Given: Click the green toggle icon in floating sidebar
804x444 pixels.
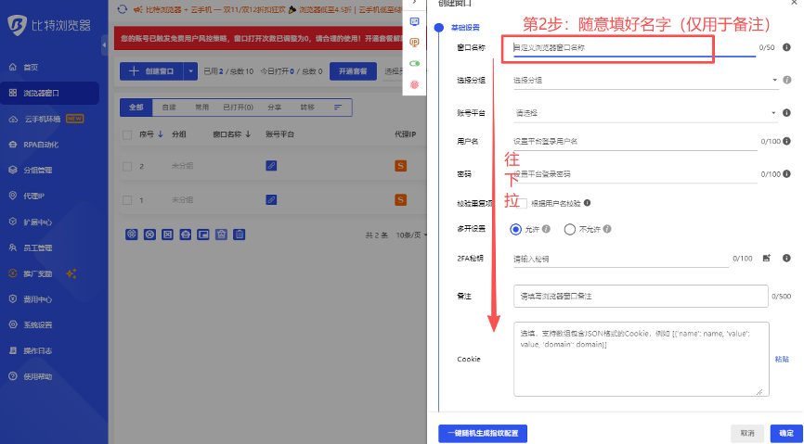Looking at the screenshot, I should click(414, 63).
